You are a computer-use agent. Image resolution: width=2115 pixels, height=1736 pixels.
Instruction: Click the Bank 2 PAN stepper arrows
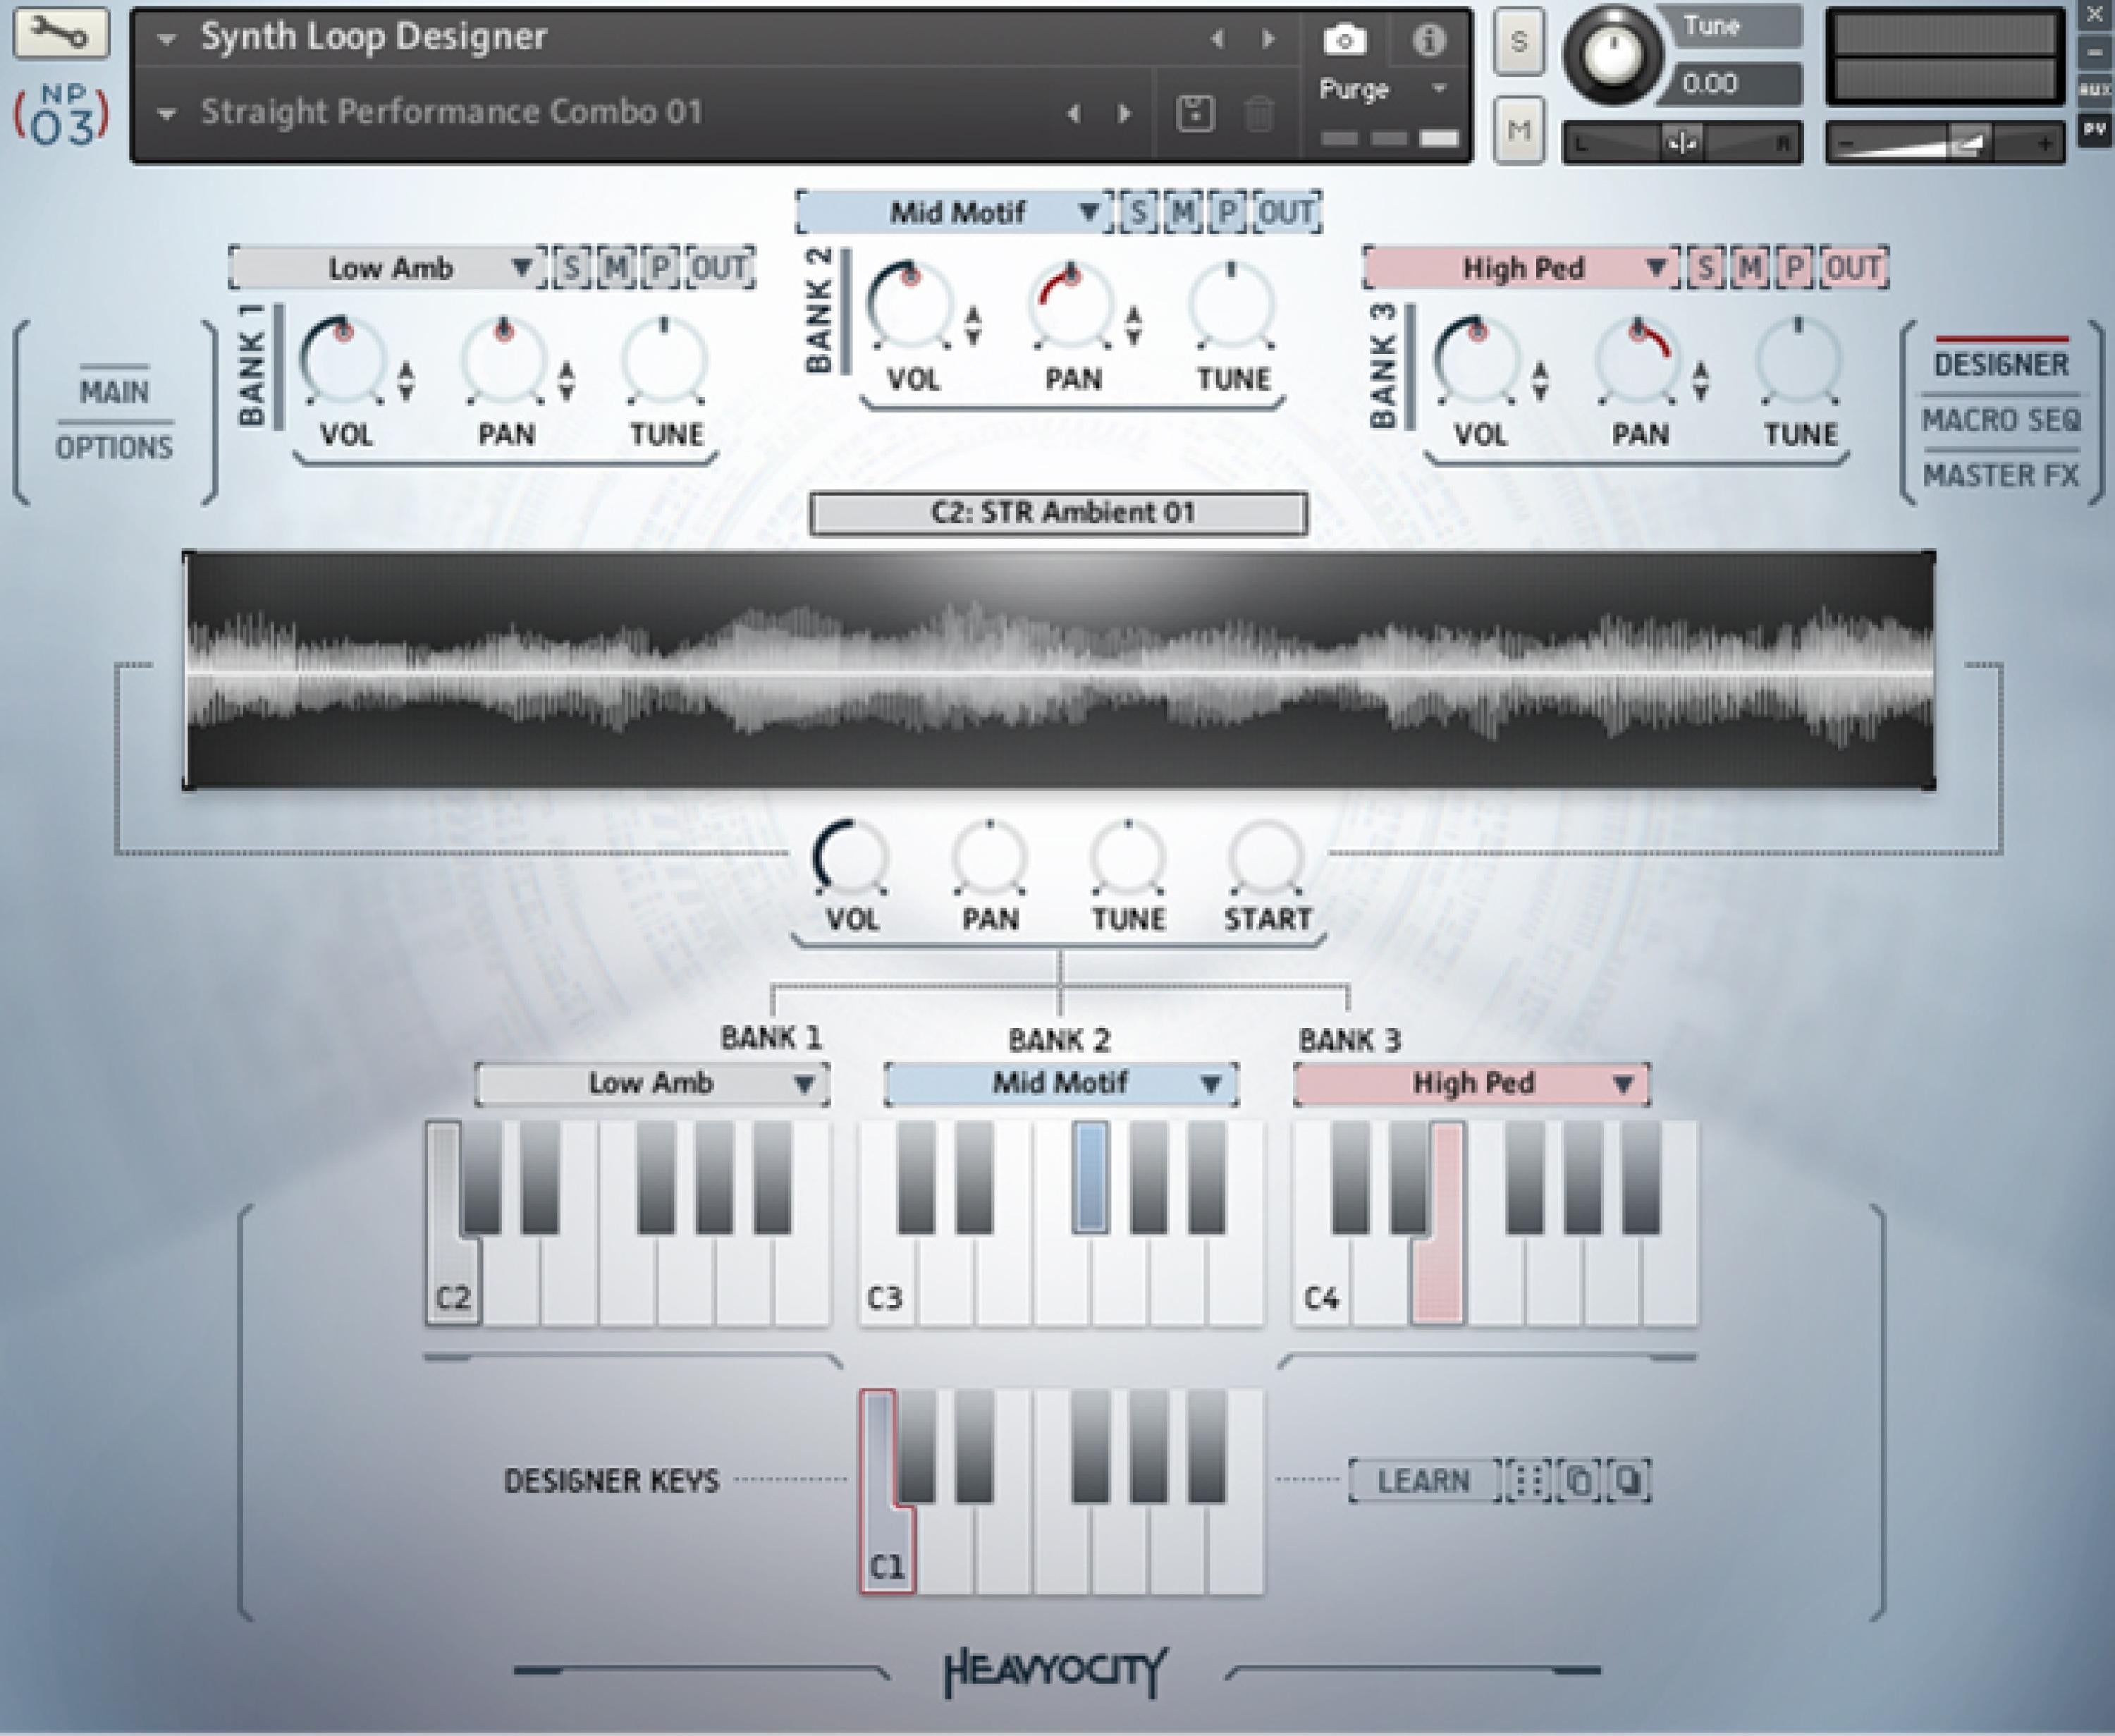1133,325
